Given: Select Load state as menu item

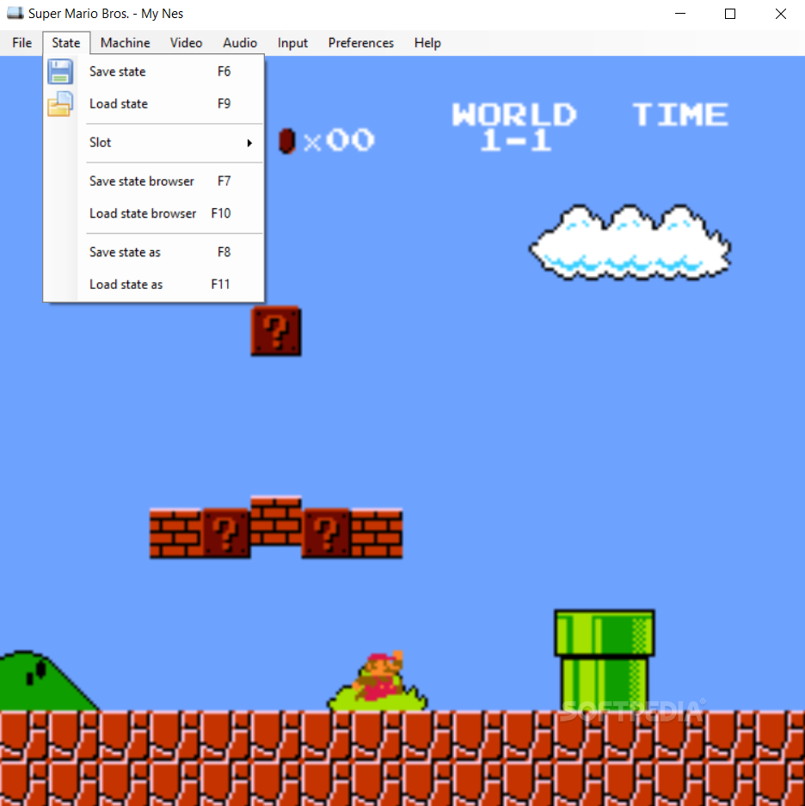Looking at the screenshot, I should pos(154,284).
